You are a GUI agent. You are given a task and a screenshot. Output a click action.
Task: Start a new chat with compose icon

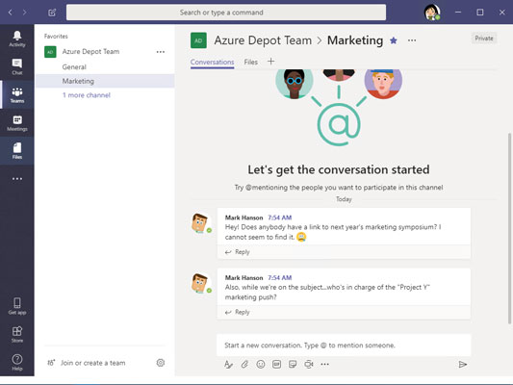tap(52, 13)
